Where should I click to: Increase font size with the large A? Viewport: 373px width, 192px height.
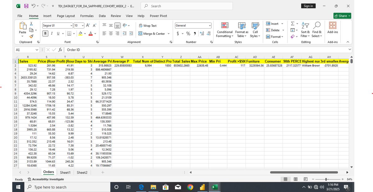pos(88,25)
